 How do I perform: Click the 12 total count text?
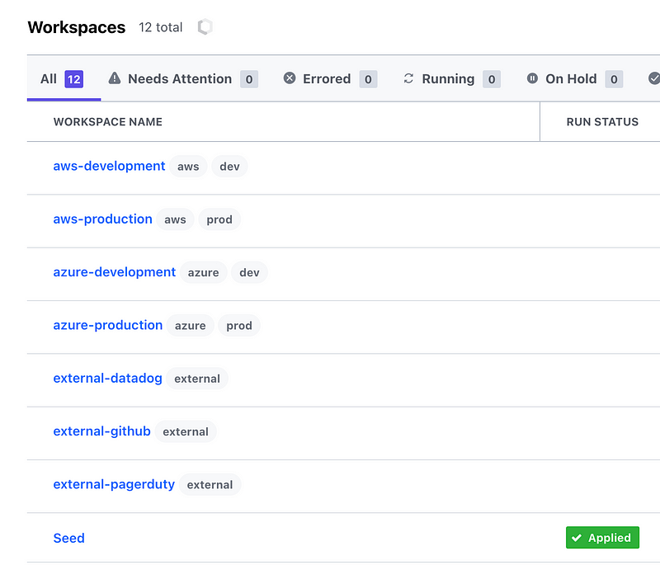point(160,27)
